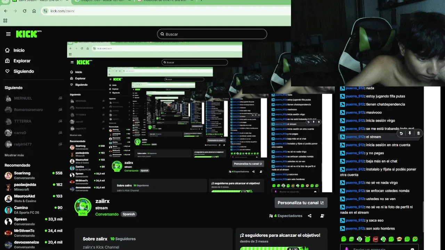The width and height of the screenshot is (445, 250).
Task: Click browser back arrow
Action: tap(6, 11)
